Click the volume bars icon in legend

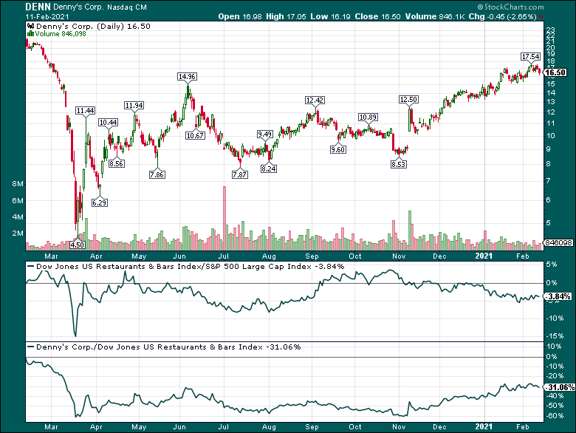(31, 34)
